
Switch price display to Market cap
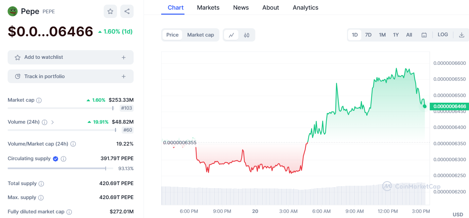coord(200,35)
